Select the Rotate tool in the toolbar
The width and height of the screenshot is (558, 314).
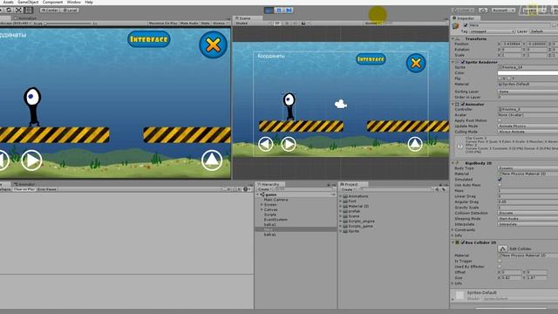pyautogui.click(x=9, y=10)
